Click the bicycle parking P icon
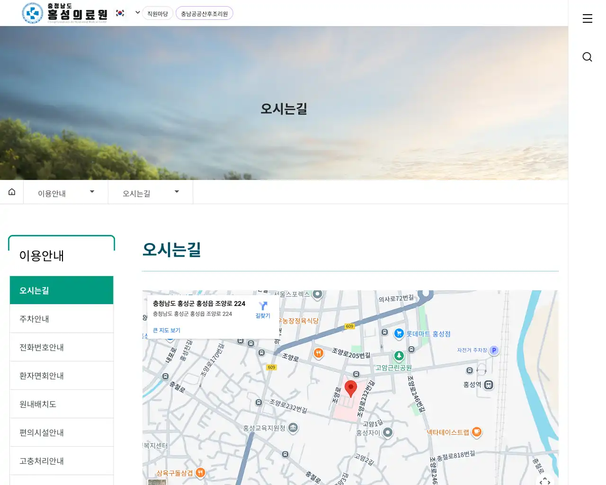The width and height of the screenshot is (606, 485). click(494, 350)
